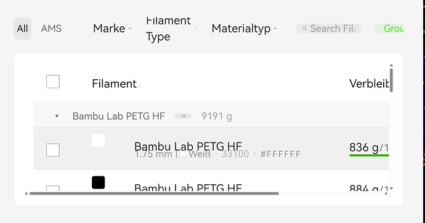
Task: Click the green Group button
Action: coord(389,28)
